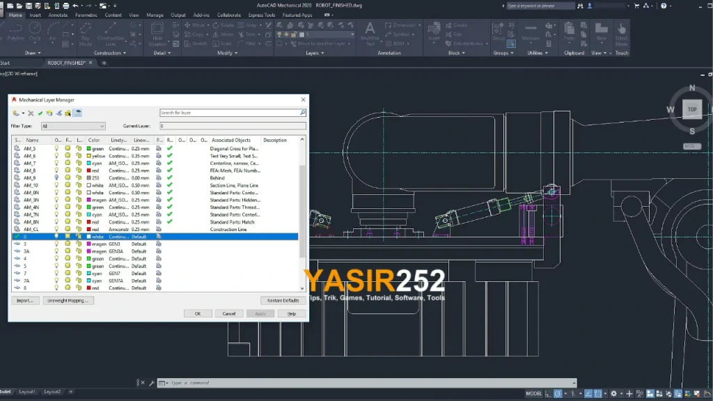This screenshot has height=401, width=713.
Task: Click the Touch Select Mode icon
Action: click(622, 34)
